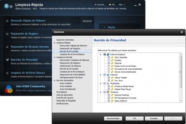The image size is (186, 124).
Task: Uncheck Barredor de Privacidad in main window
Action: click(7, 60)
